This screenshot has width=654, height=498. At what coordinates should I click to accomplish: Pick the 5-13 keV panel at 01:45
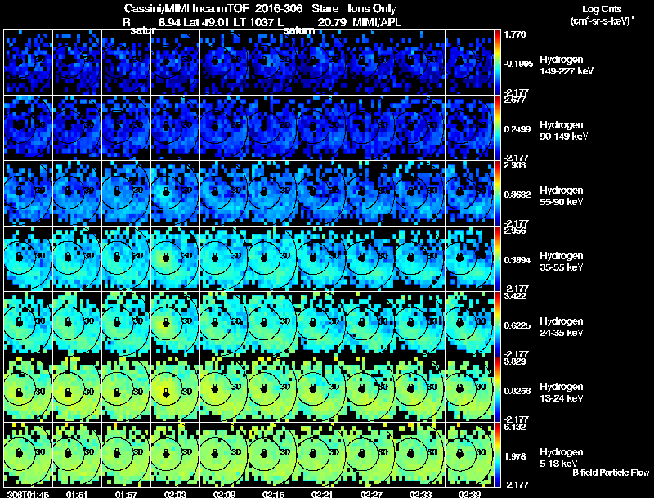(28, 455)
